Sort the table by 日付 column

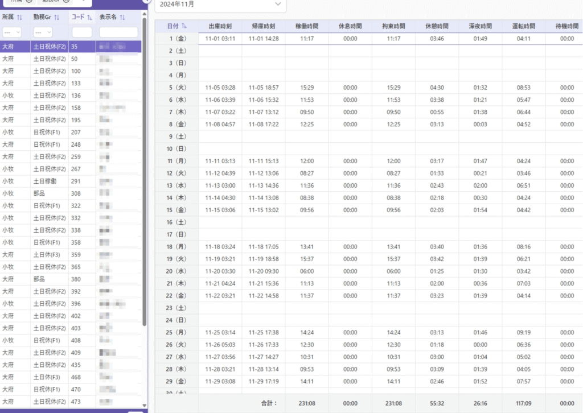(x=184, y=26)
